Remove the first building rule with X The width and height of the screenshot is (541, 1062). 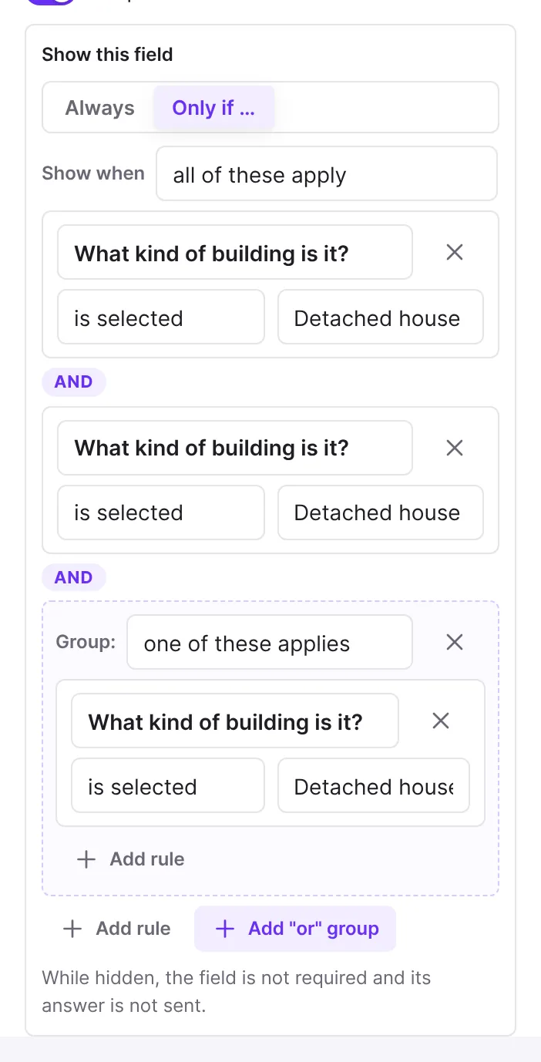[x=455, y=252]
